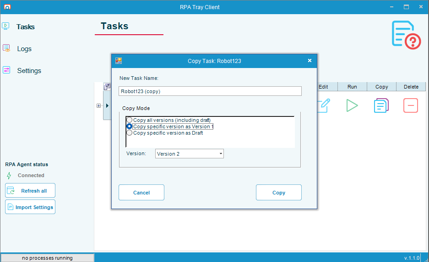Select Copy all versions (including draft)
This screenshot has width=429, height=262.
tap(168, 120)
